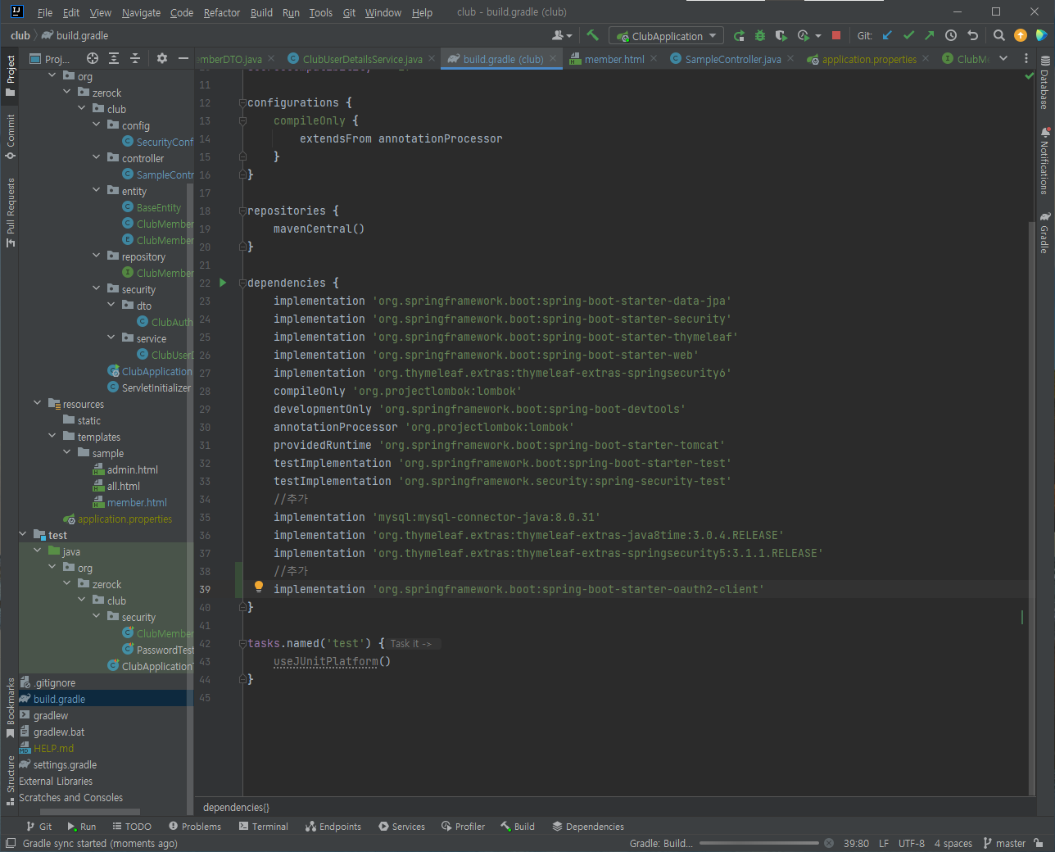Click Collapse All icon in Project panel

click(135, 58)
